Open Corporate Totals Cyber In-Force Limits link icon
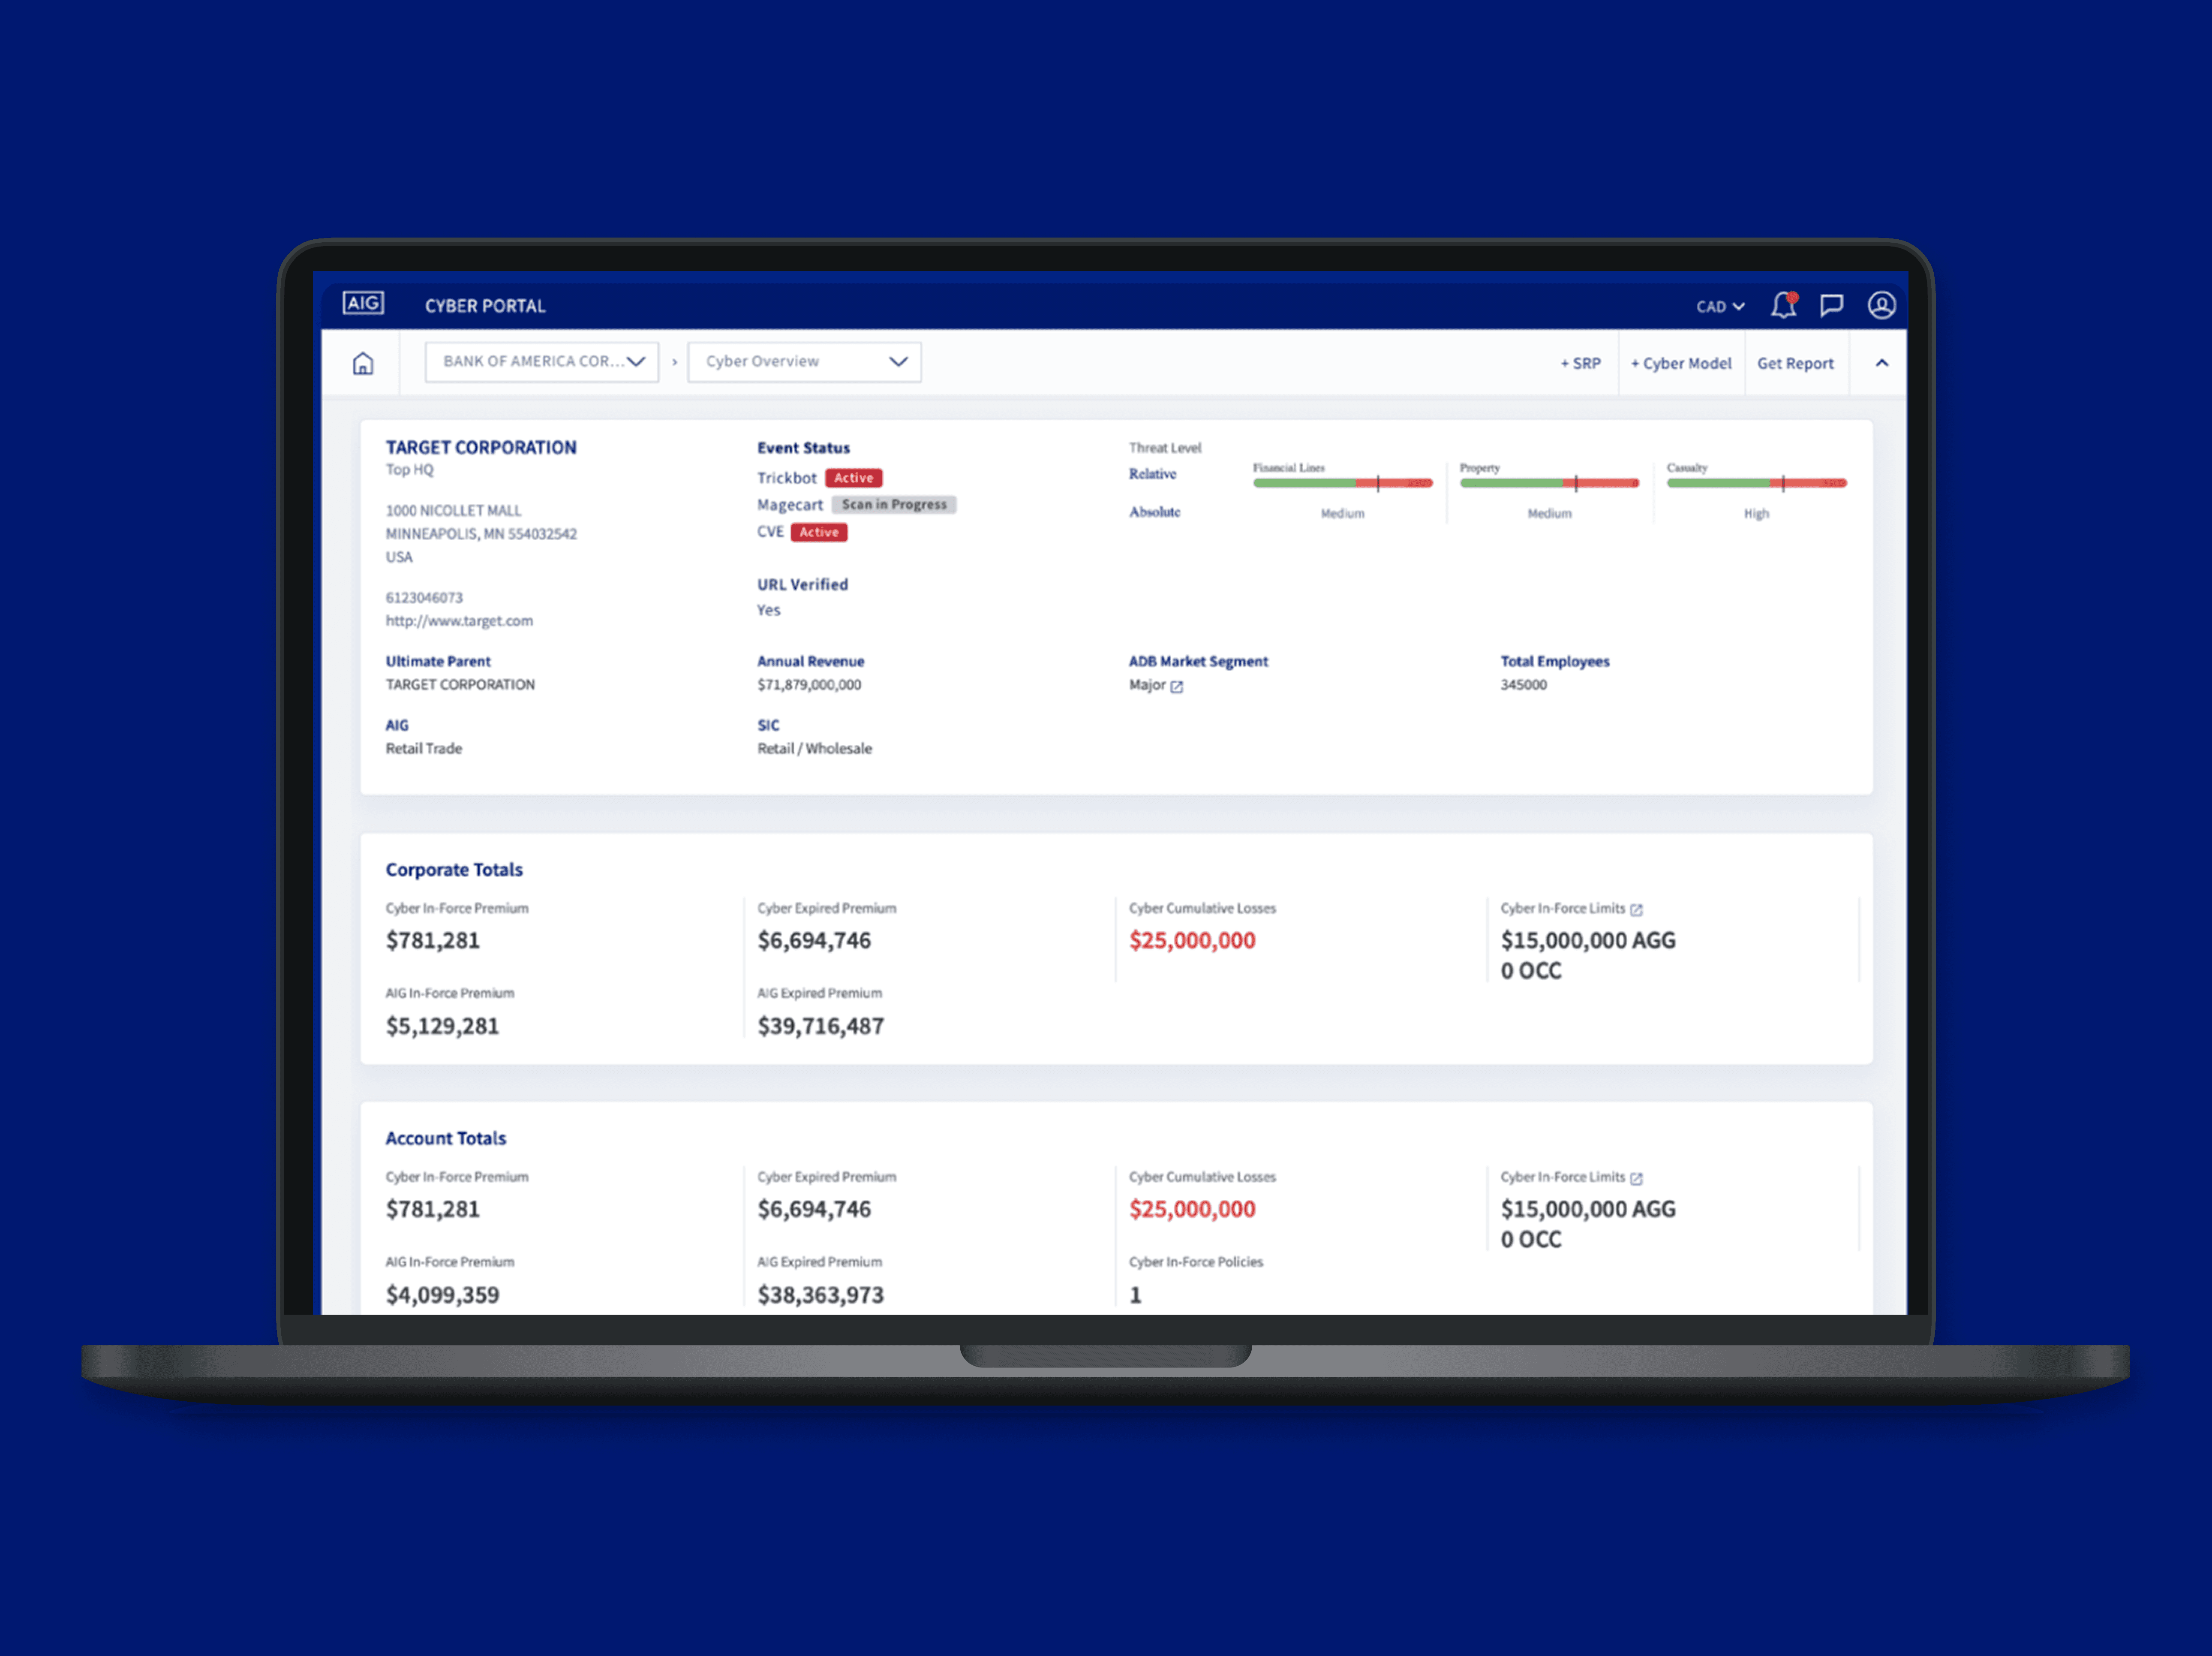This screenshot has height=1656, width=2212. [x=1636, y=909]
